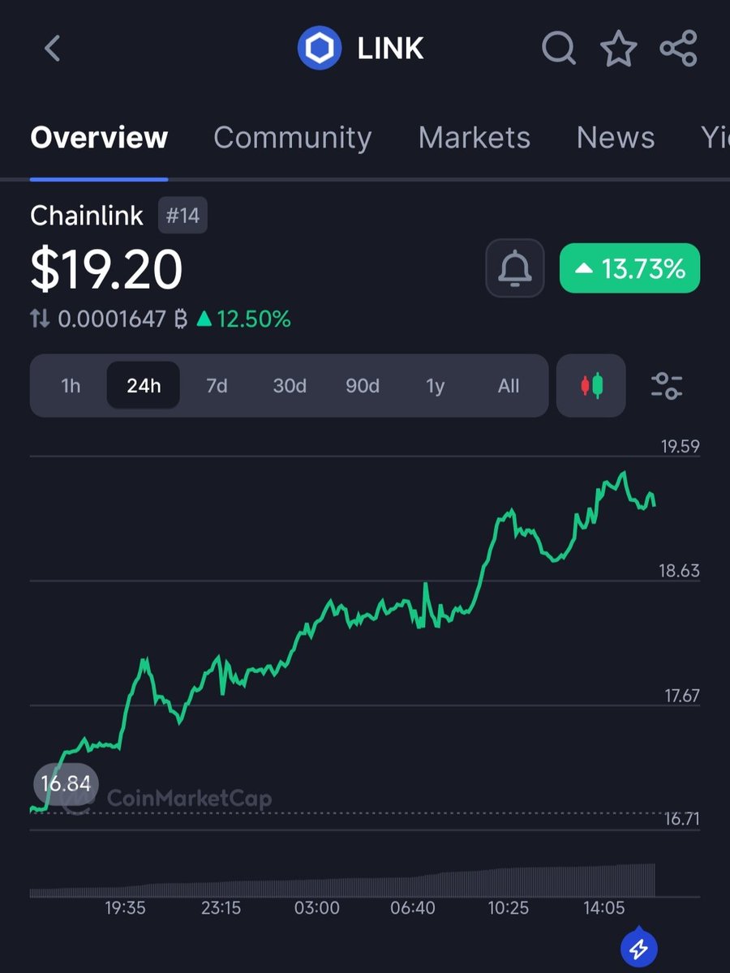The width and height of the screenshot is (730, 973).
Task: Tap the 13.73% change badge
Action: [629, 268]
